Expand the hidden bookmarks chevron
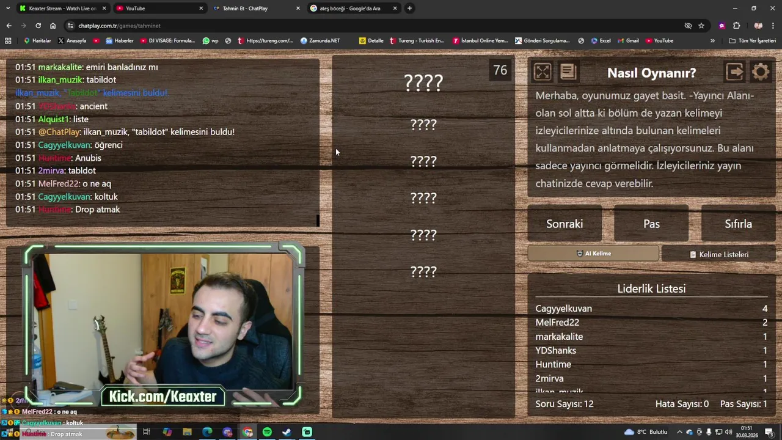782x440 pixels. (712, 41)
